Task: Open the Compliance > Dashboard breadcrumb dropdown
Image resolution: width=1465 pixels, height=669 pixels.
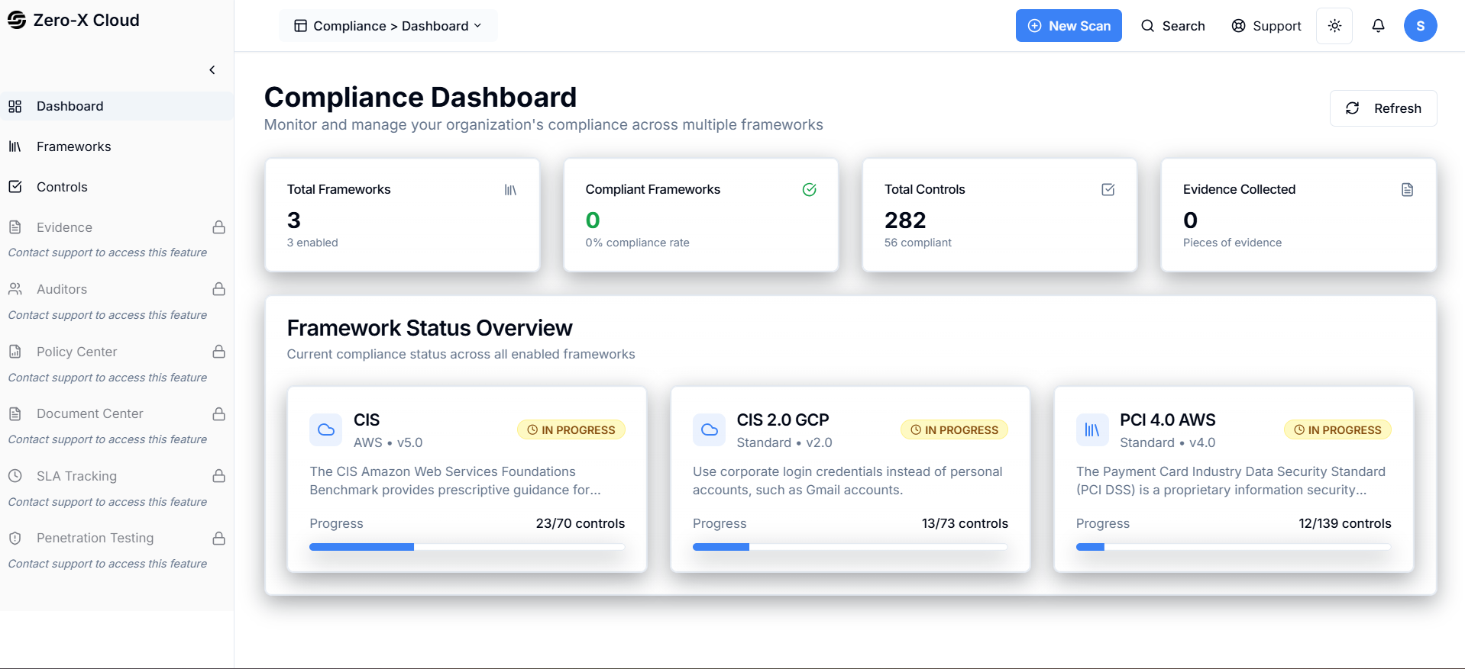Action: tap(388, 26)
